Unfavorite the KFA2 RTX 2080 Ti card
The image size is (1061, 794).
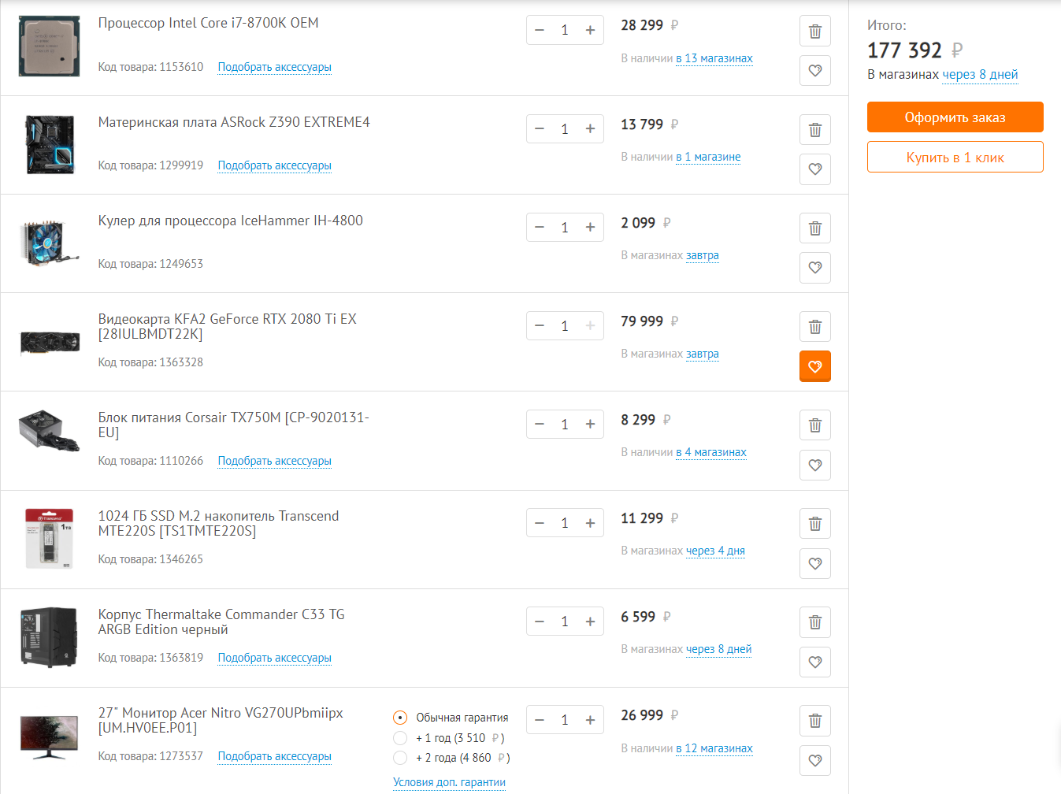(815, 366)
